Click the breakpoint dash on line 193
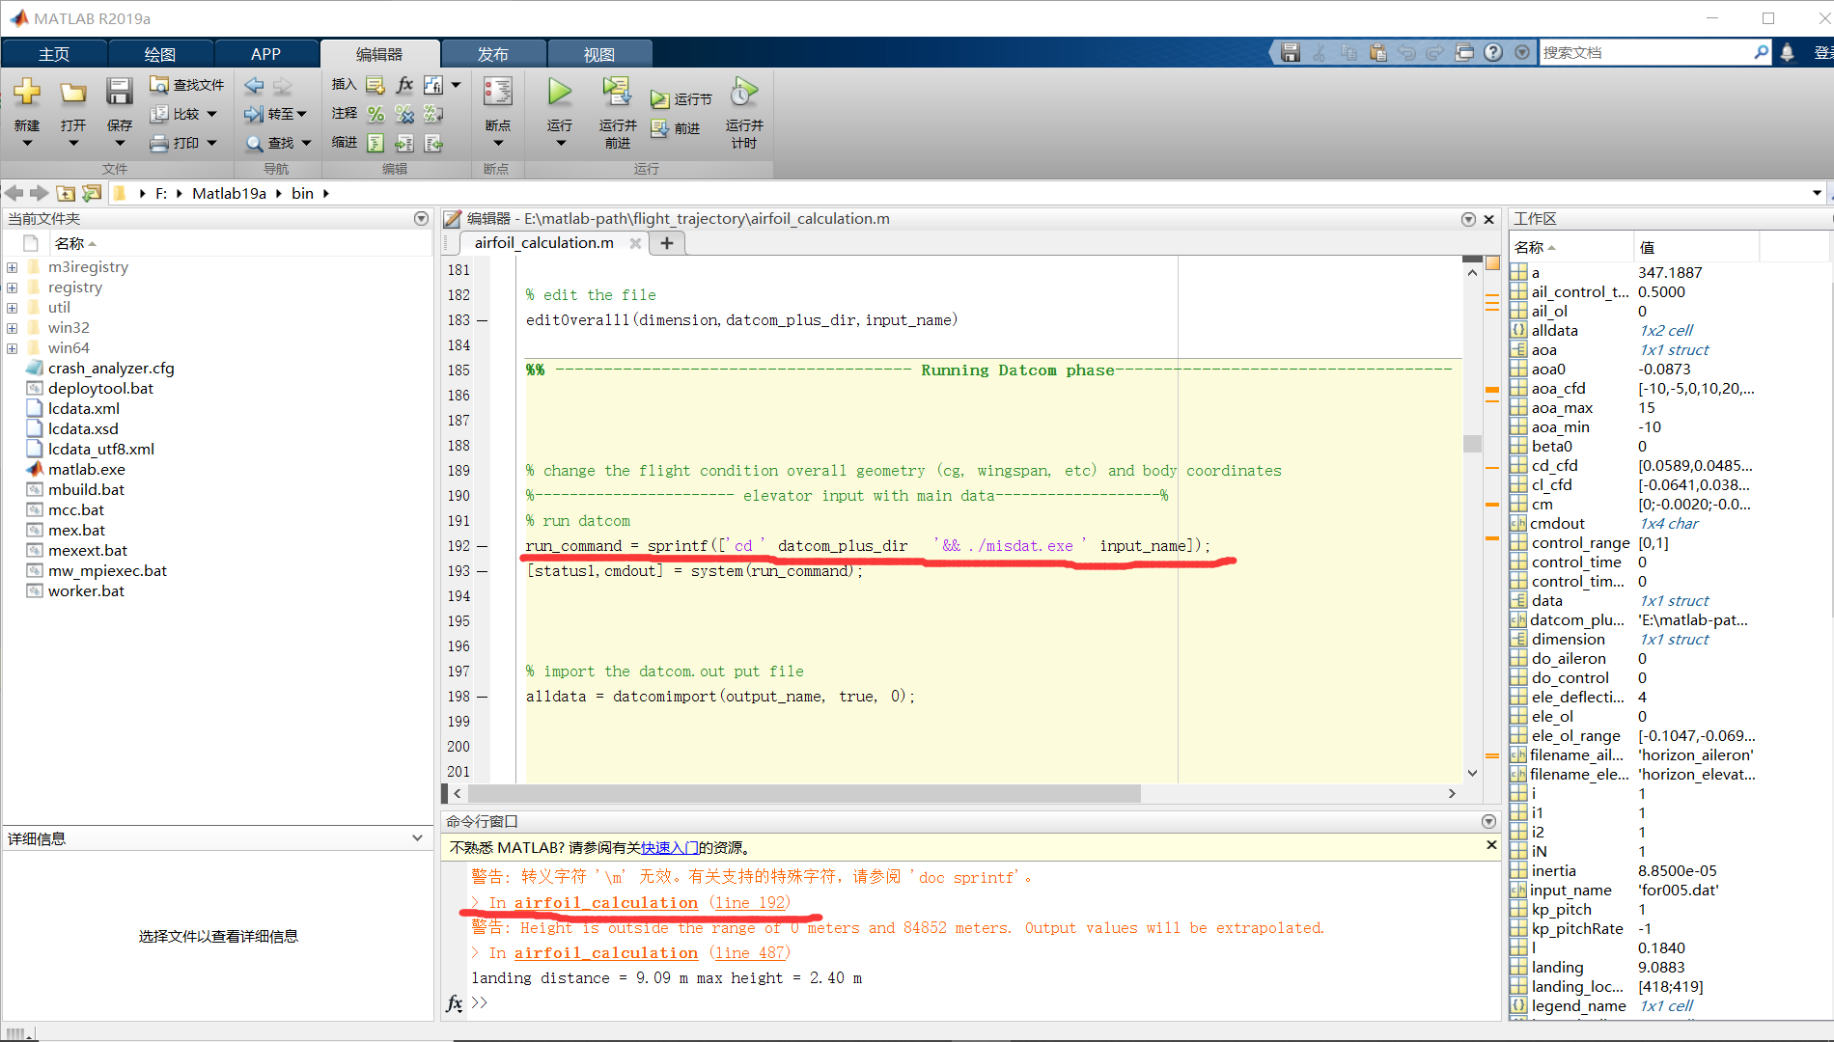 coord(482,571)
